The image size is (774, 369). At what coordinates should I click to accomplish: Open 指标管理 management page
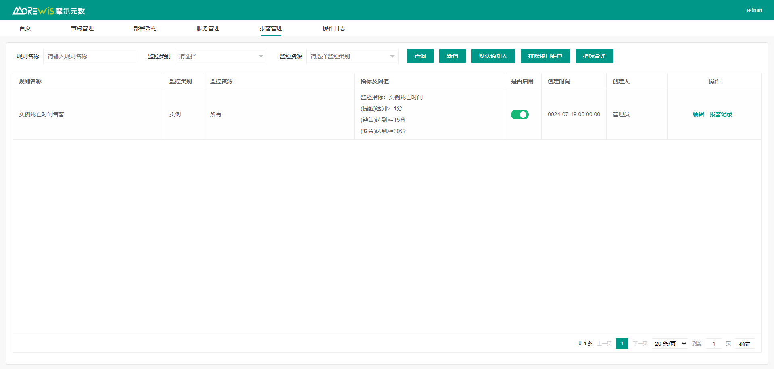click(594, 56)
